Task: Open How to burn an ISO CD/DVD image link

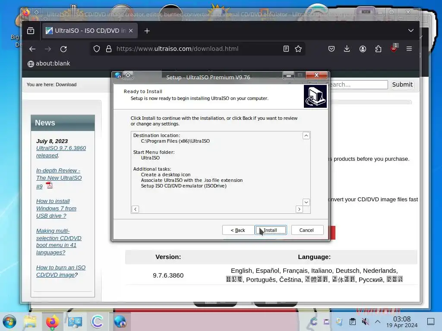Action: (60, 271)
